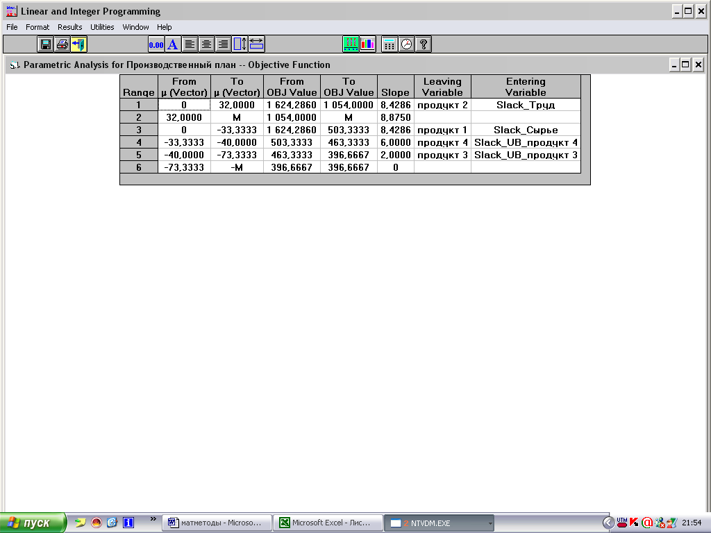
Task: Switch to Microsoft Excel taskbar button
Action: pos(328,523)
